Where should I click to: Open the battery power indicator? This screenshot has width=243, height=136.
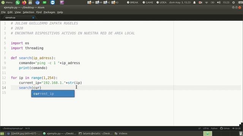pyautogui.click(x=213, y=2)
